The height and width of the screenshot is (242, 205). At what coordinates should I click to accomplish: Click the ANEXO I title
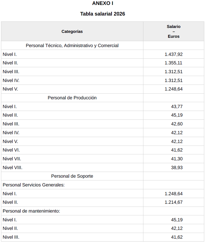(102, 3)
